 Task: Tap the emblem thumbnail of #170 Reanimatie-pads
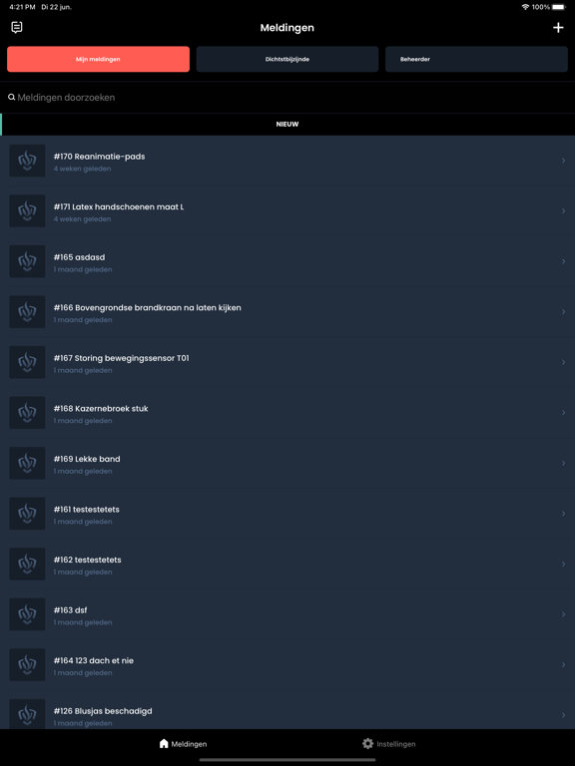click(27, 161)
